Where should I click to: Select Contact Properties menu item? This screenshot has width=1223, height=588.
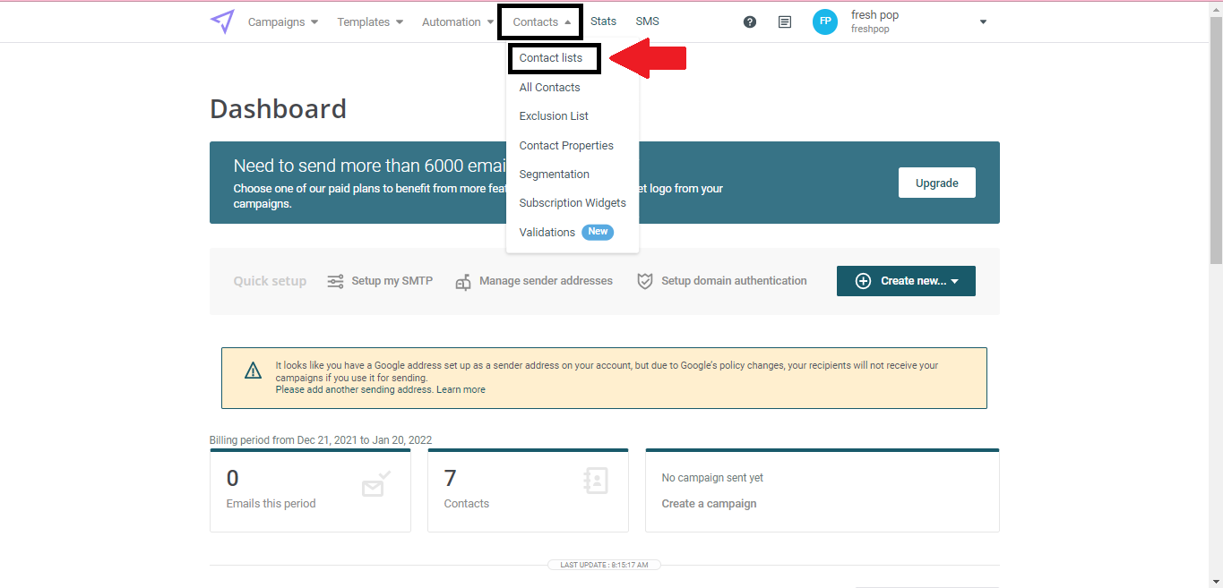point(566,146)
